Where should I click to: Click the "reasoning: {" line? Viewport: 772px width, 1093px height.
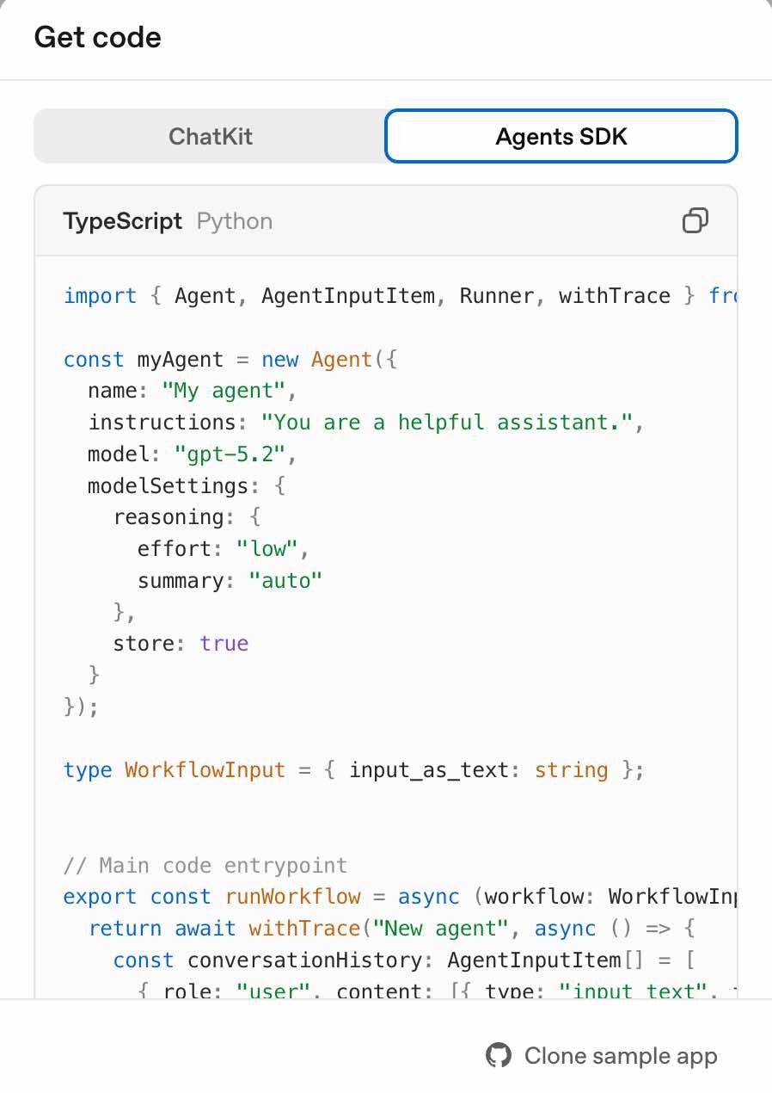(x=187, y=517)
